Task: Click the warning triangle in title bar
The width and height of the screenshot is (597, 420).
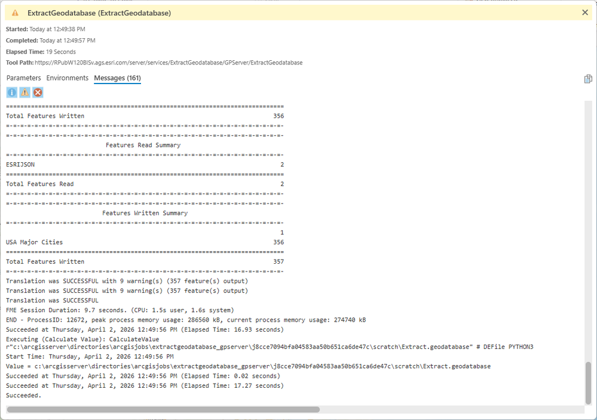Action: point(15,13)
